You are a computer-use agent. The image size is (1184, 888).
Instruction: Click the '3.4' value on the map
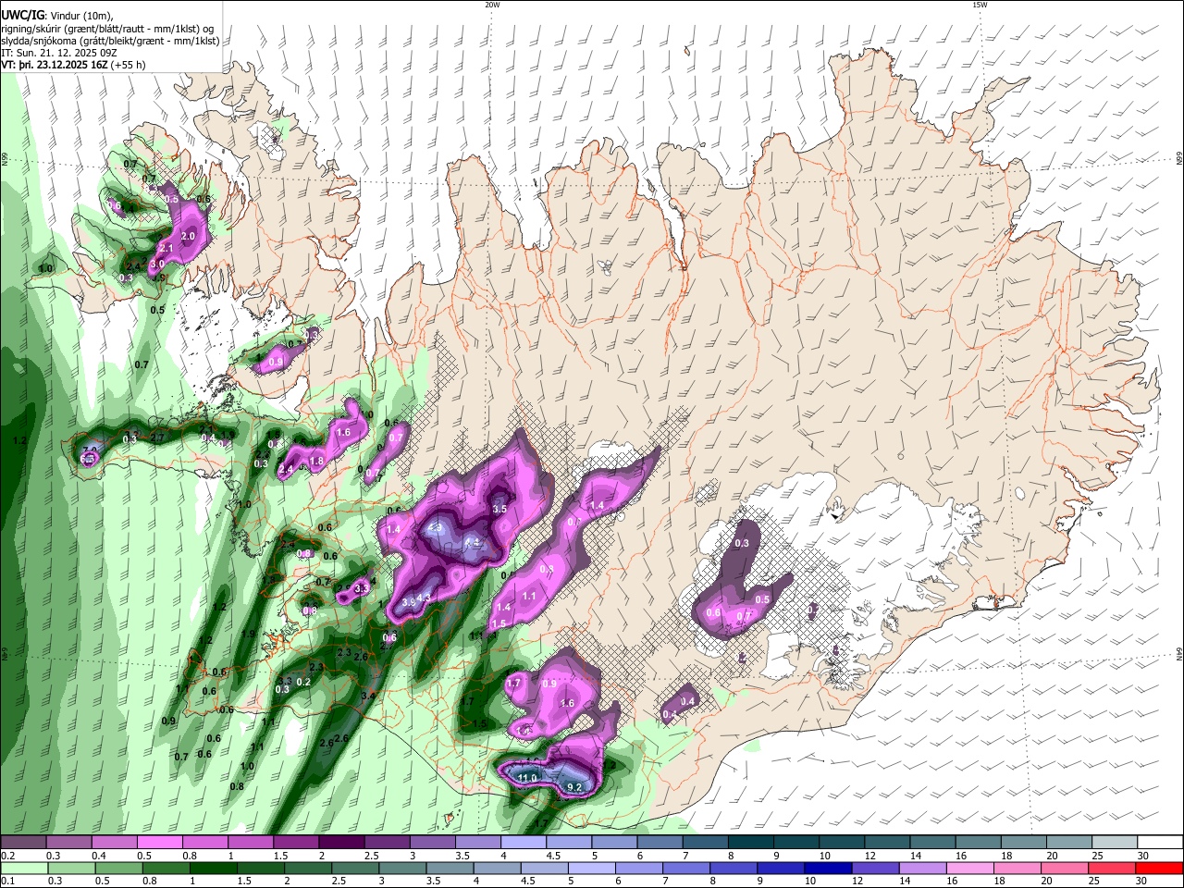pyautogui.click(x=368, y=695)
